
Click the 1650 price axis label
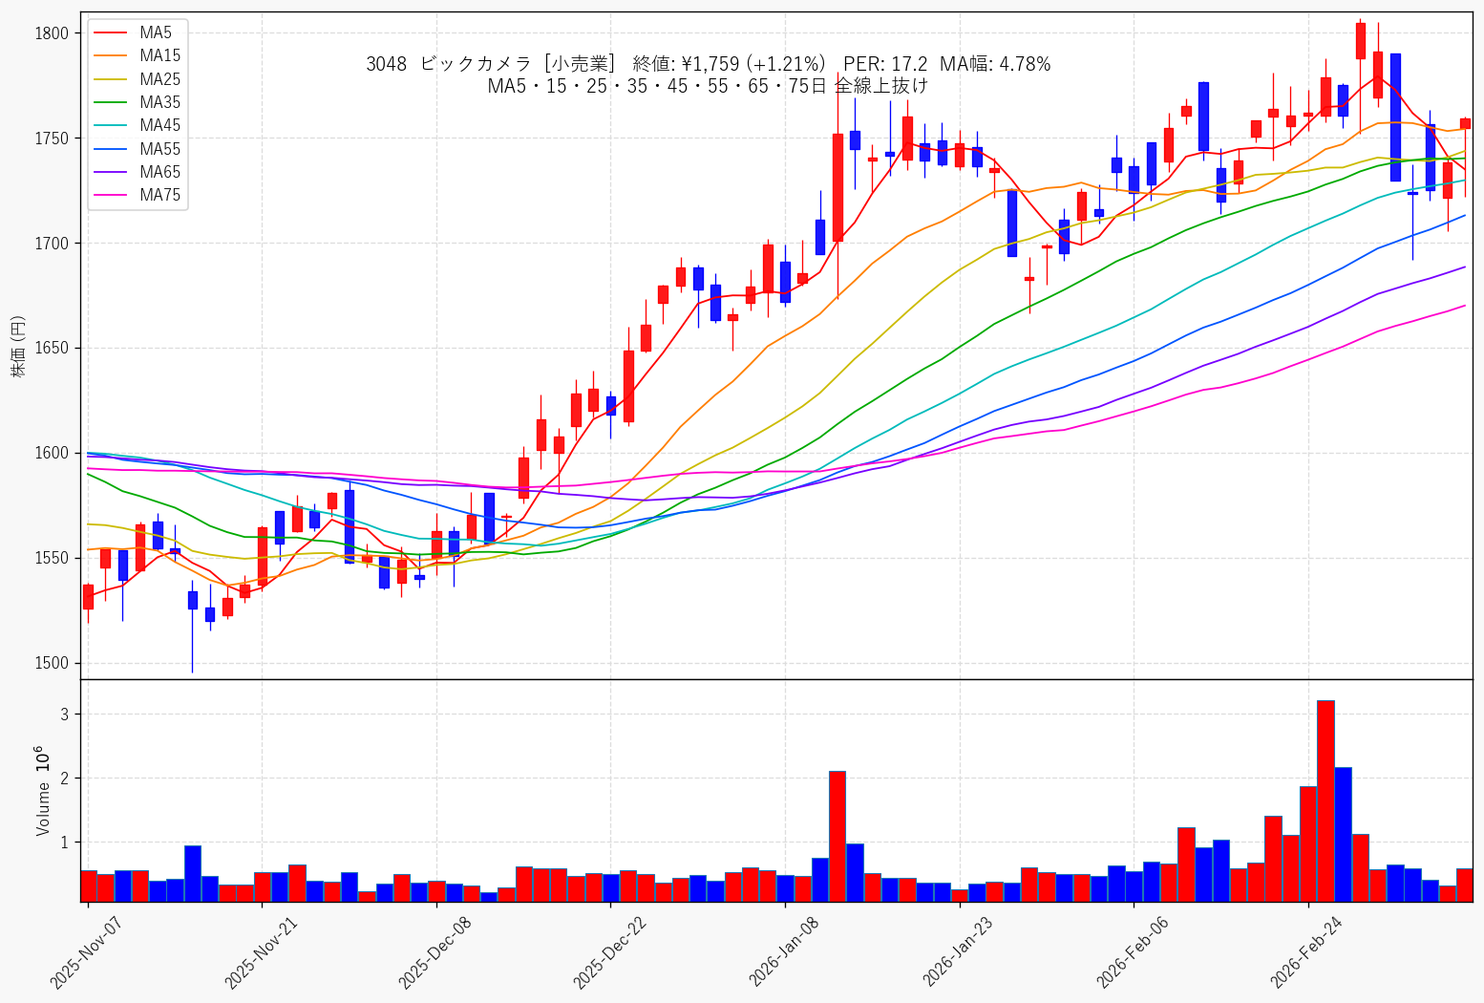pos(51,349)
